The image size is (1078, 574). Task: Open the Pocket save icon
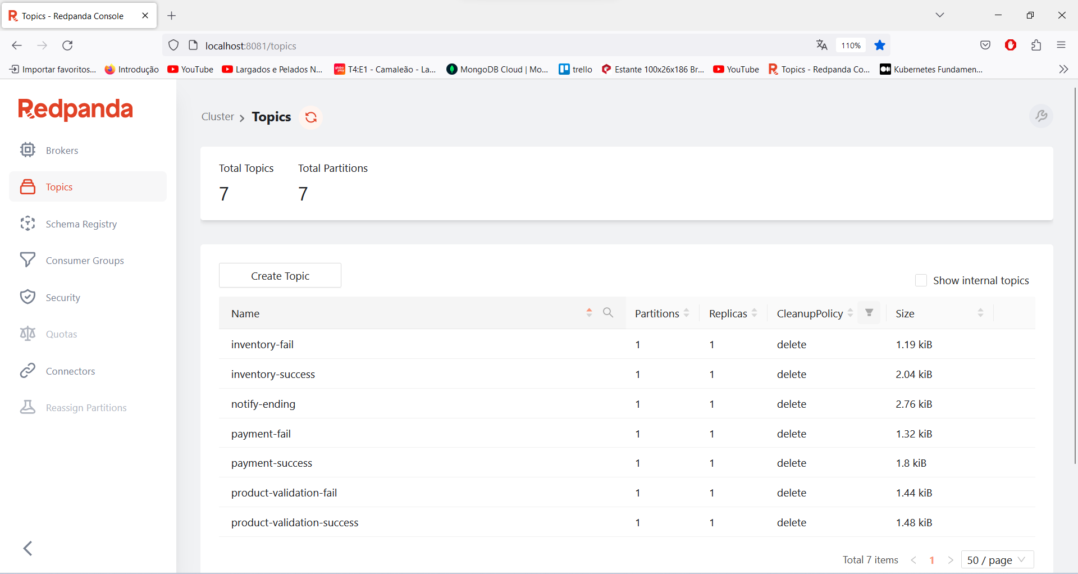click(x=985, y=45)
